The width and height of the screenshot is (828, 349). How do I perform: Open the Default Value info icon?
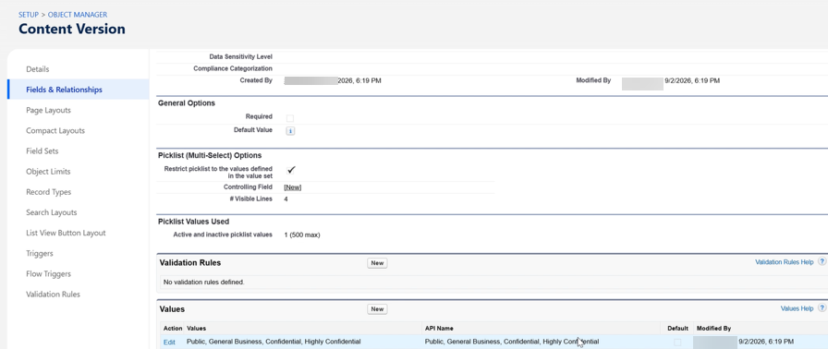click(290, 131)
